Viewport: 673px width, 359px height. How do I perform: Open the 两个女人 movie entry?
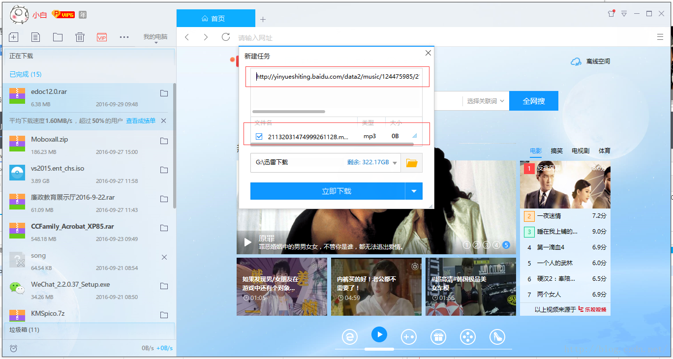(565, 295)
